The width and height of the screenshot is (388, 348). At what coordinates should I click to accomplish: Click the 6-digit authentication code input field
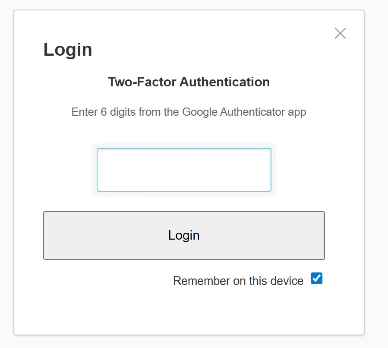point(184,170)
